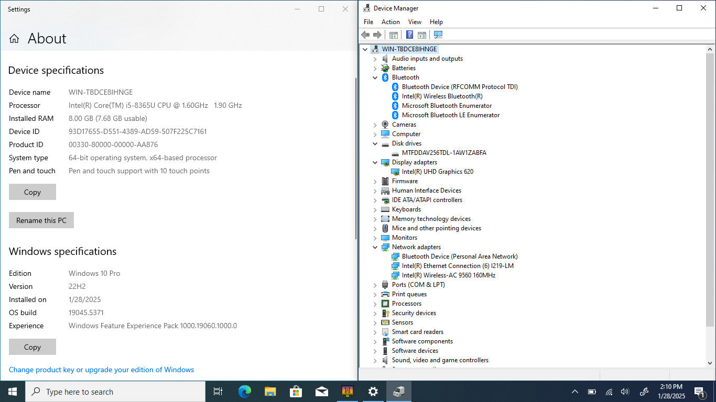Click the Show/Hide Action Pane icon
Viewport: 716px width, 402px height.
click(x=422, y=35)
